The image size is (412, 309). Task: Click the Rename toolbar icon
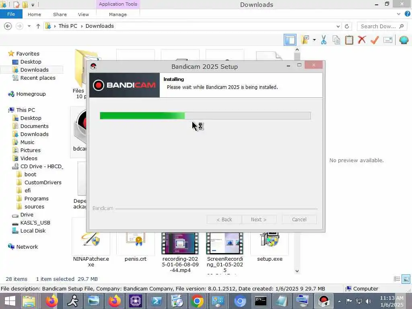(x=387, y=40)
